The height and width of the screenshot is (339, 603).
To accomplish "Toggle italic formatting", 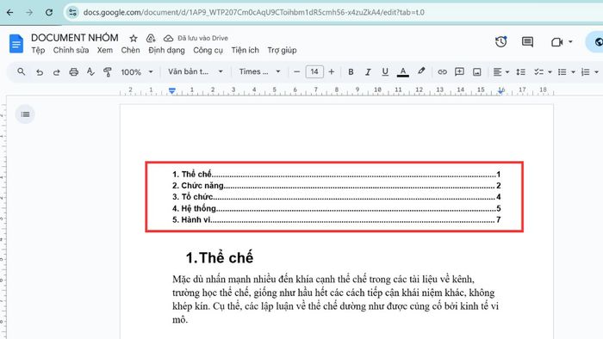I will point(368,72).
